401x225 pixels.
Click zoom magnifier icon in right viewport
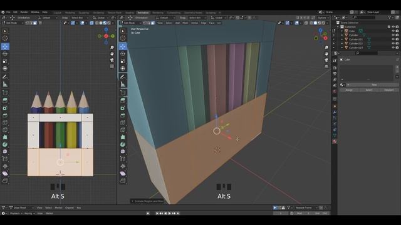(x=326, y=47)
